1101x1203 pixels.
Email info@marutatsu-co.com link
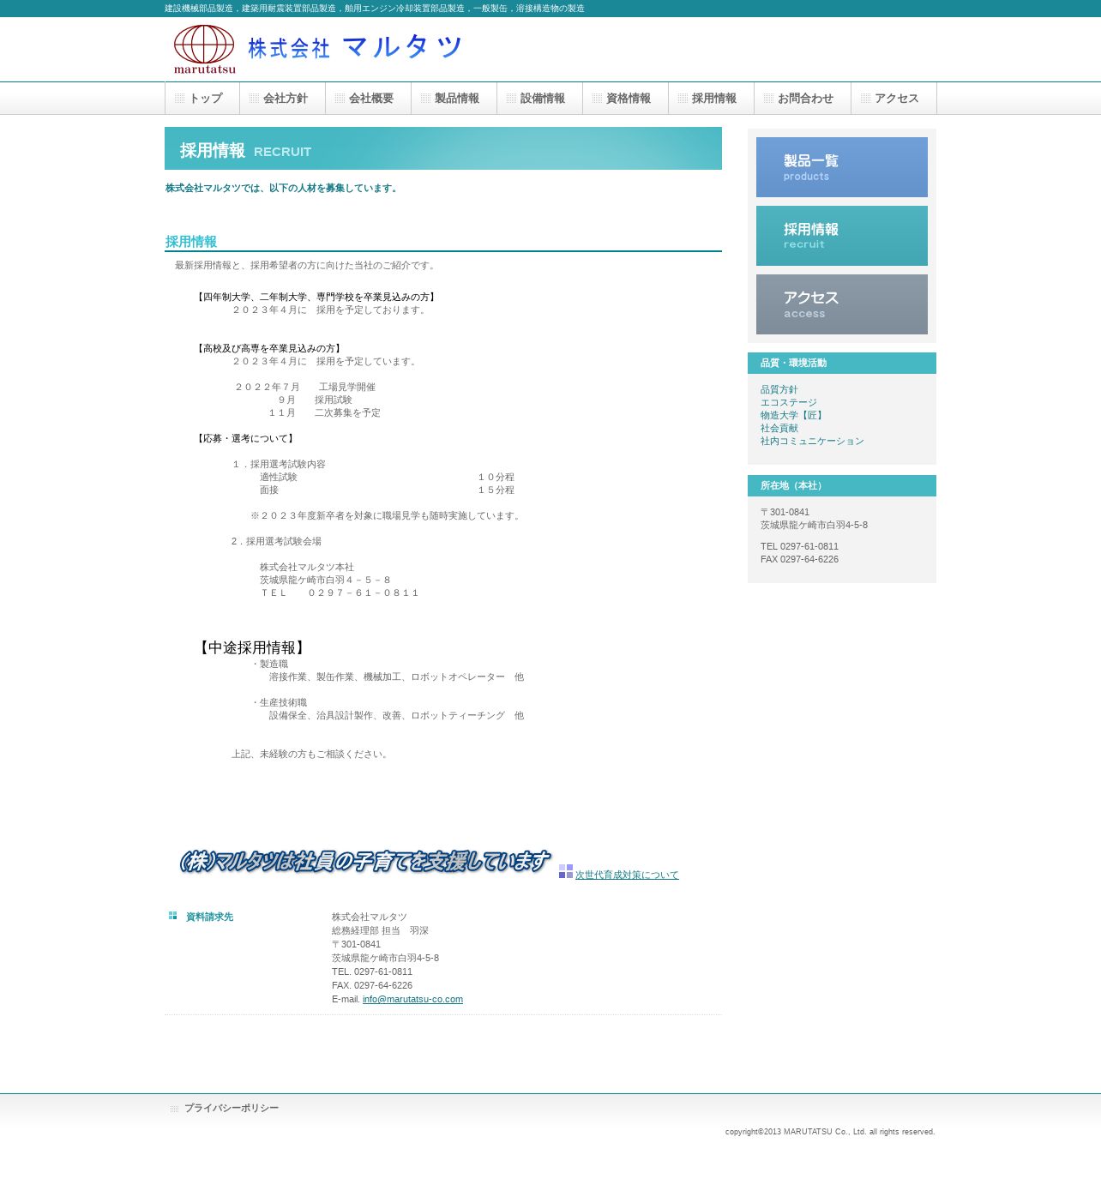point(412,999)
